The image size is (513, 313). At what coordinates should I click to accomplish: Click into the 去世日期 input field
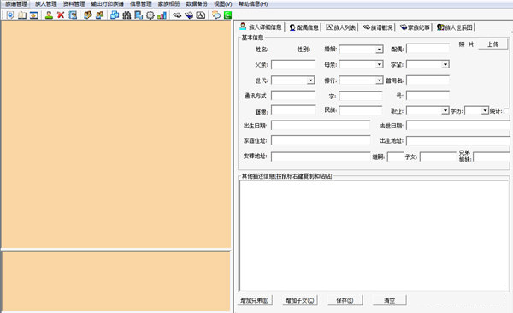[x=458, y=126]
